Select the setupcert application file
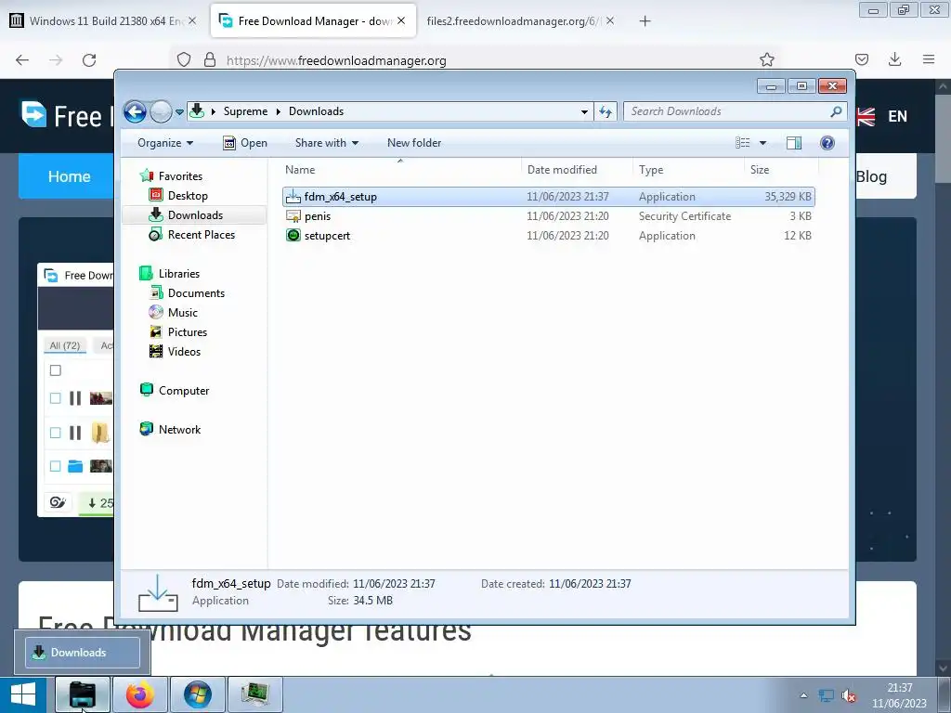Image resolution: width=951 pixels, height=713 pixels. (548, 236)
